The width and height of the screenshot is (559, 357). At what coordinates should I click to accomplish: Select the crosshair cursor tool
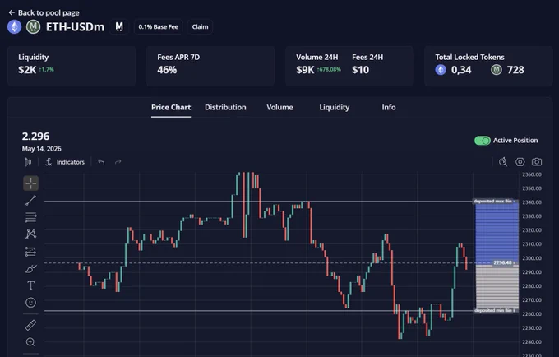click(31, 183)
